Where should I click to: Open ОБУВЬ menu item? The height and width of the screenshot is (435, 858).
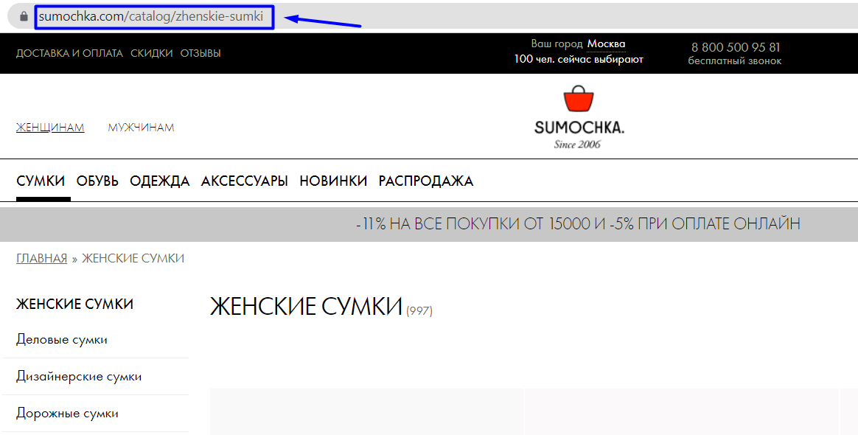point(97,181)
